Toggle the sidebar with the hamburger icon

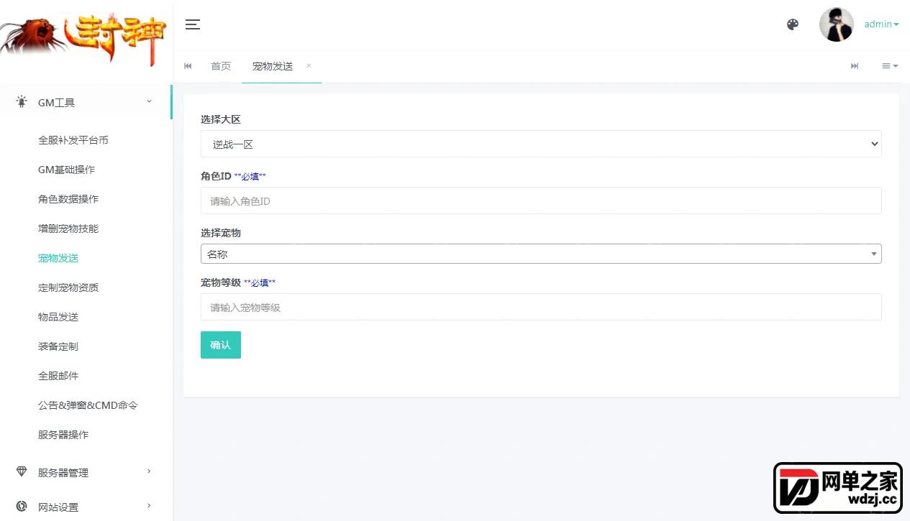(192, 24)
